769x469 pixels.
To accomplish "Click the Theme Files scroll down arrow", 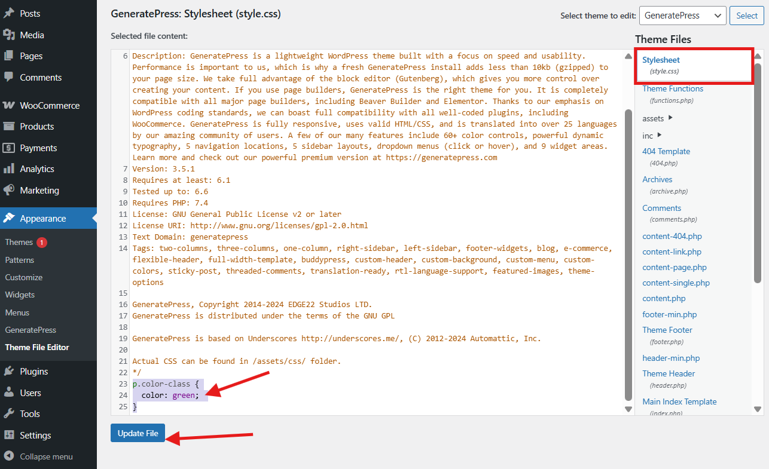I will tap(758, 409).
